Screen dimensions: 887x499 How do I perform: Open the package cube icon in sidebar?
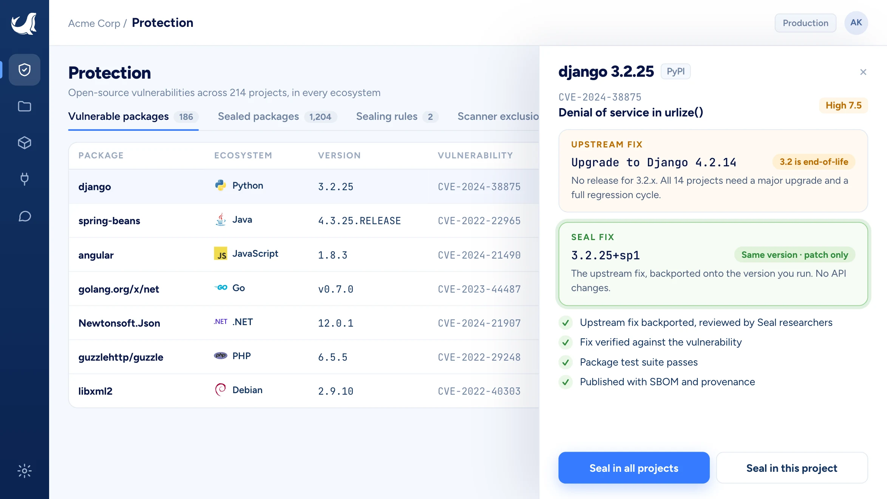[25, 143]
